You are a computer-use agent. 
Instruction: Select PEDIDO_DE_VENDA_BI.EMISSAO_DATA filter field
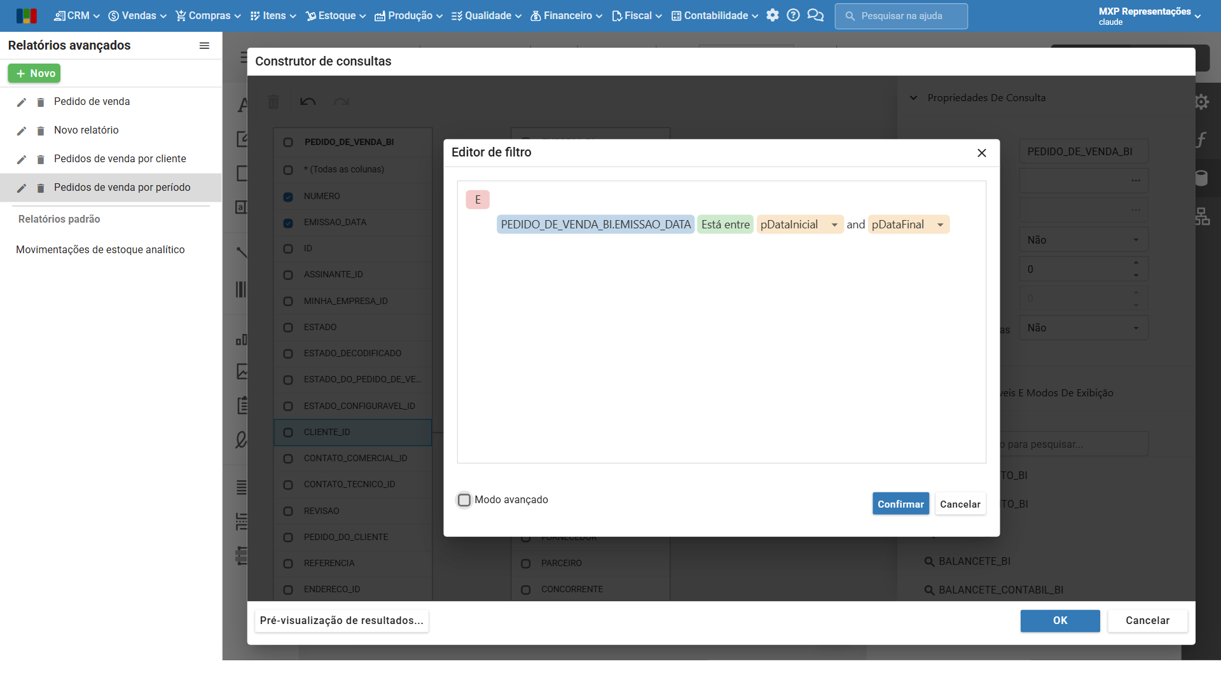pos(595,225)
